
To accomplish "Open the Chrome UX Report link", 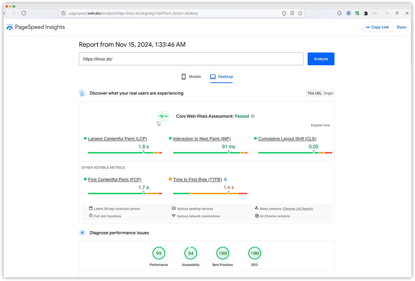I will click(298, 209).
